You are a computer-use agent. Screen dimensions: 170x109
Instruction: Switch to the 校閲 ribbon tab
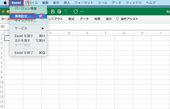tap(97, 19)
